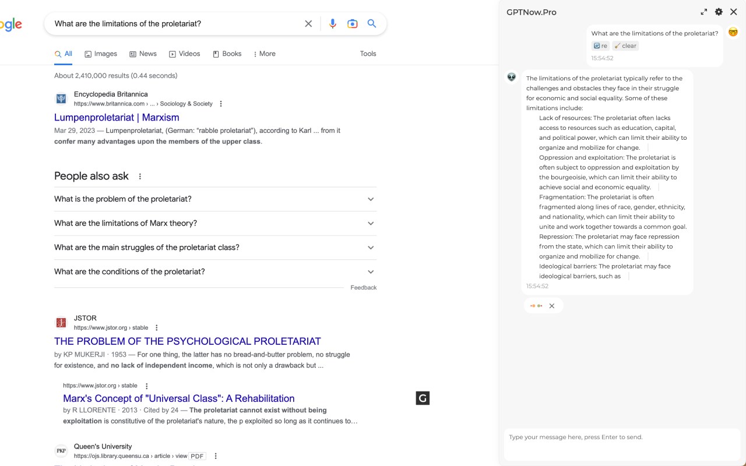746x466 pixels.
Task: Click the "clear" chat button
Action: coord(625,46)
